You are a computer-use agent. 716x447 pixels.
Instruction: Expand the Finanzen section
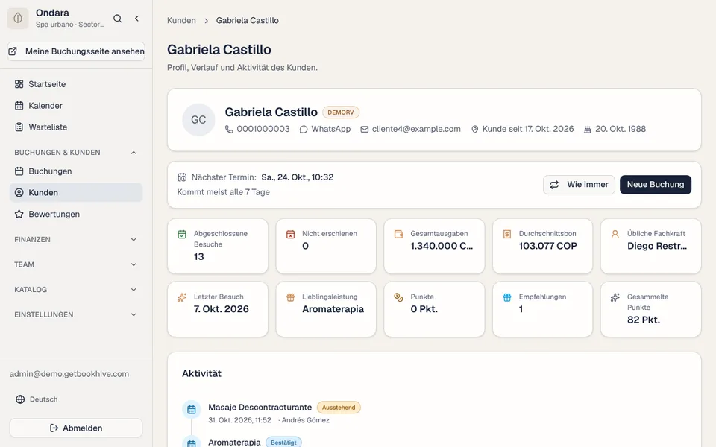point(76,239)
